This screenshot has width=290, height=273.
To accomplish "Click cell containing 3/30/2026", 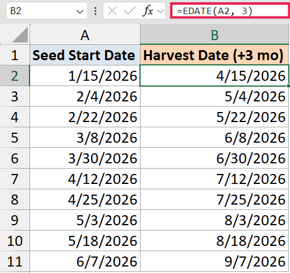I will [x=85, y=159].
